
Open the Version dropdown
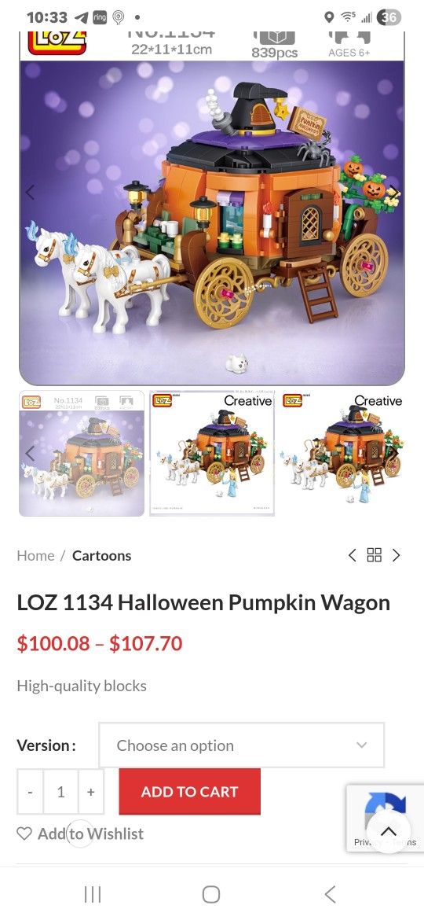click(241, 745)
